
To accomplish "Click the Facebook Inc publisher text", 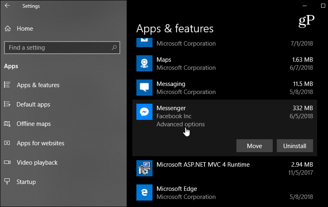I will click(x=174, y=116).
